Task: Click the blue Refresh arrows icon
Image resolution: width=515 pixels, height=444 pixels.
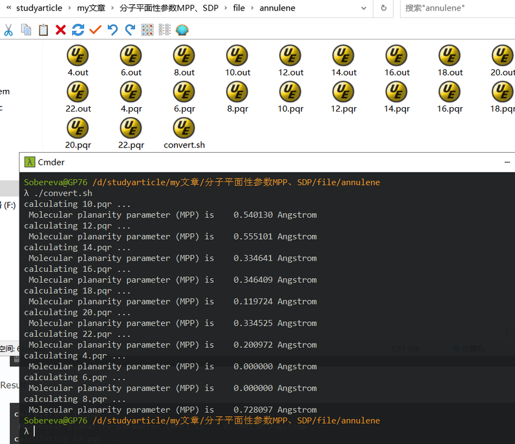Action: point(78,30)
